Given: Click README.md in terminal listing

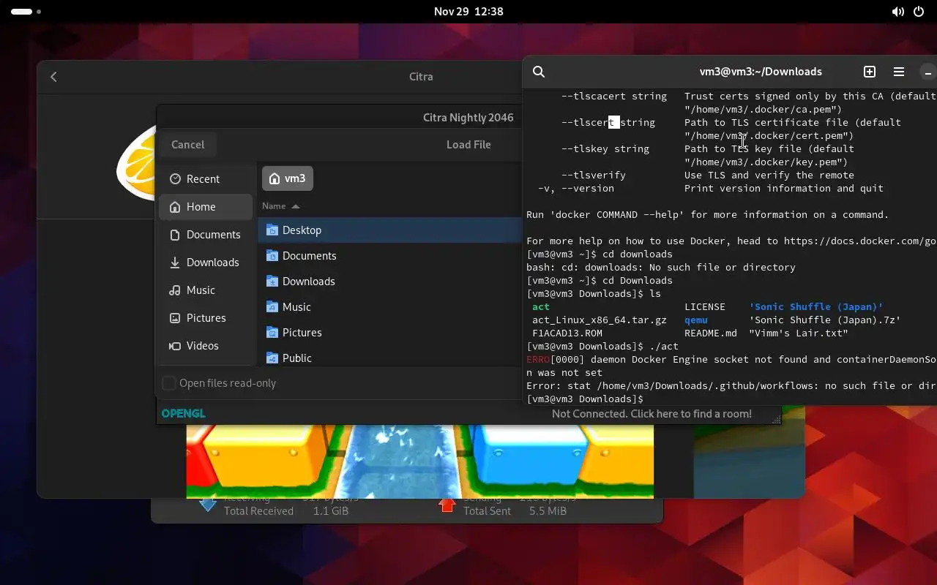Looking at the screenshot, I should (711, 333).
